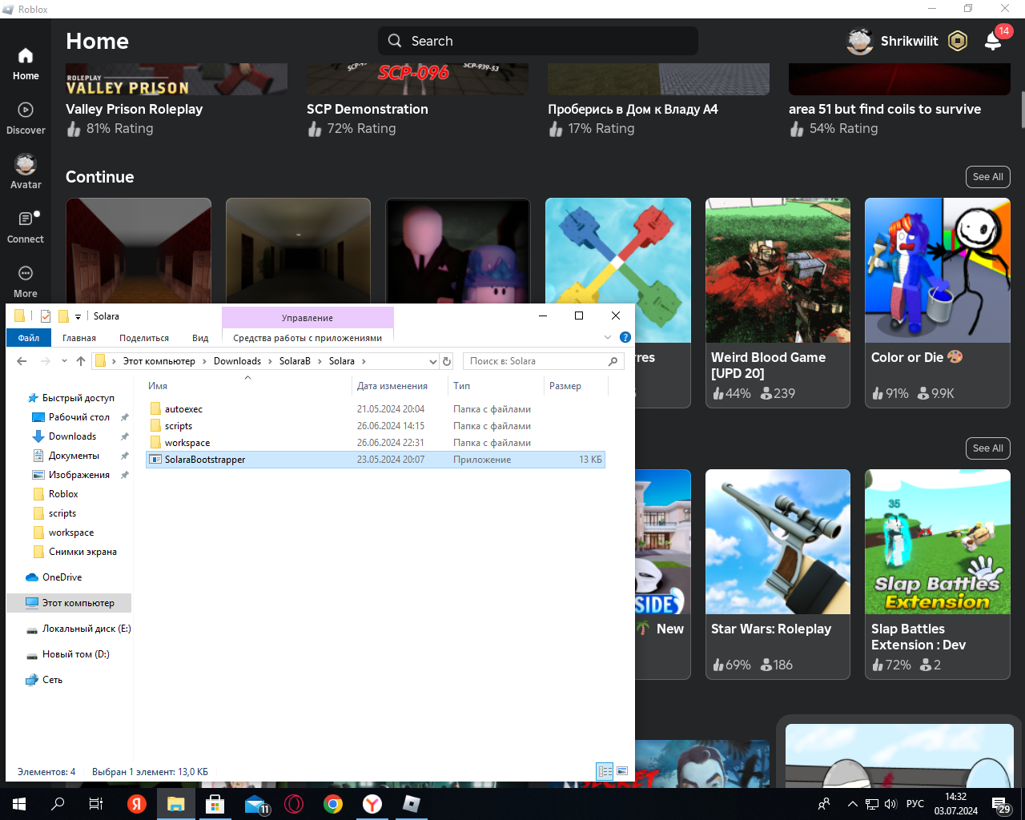Switch to large thumbnails view icon
This screenshot has height=820, width=1025.
coord(622,771)
